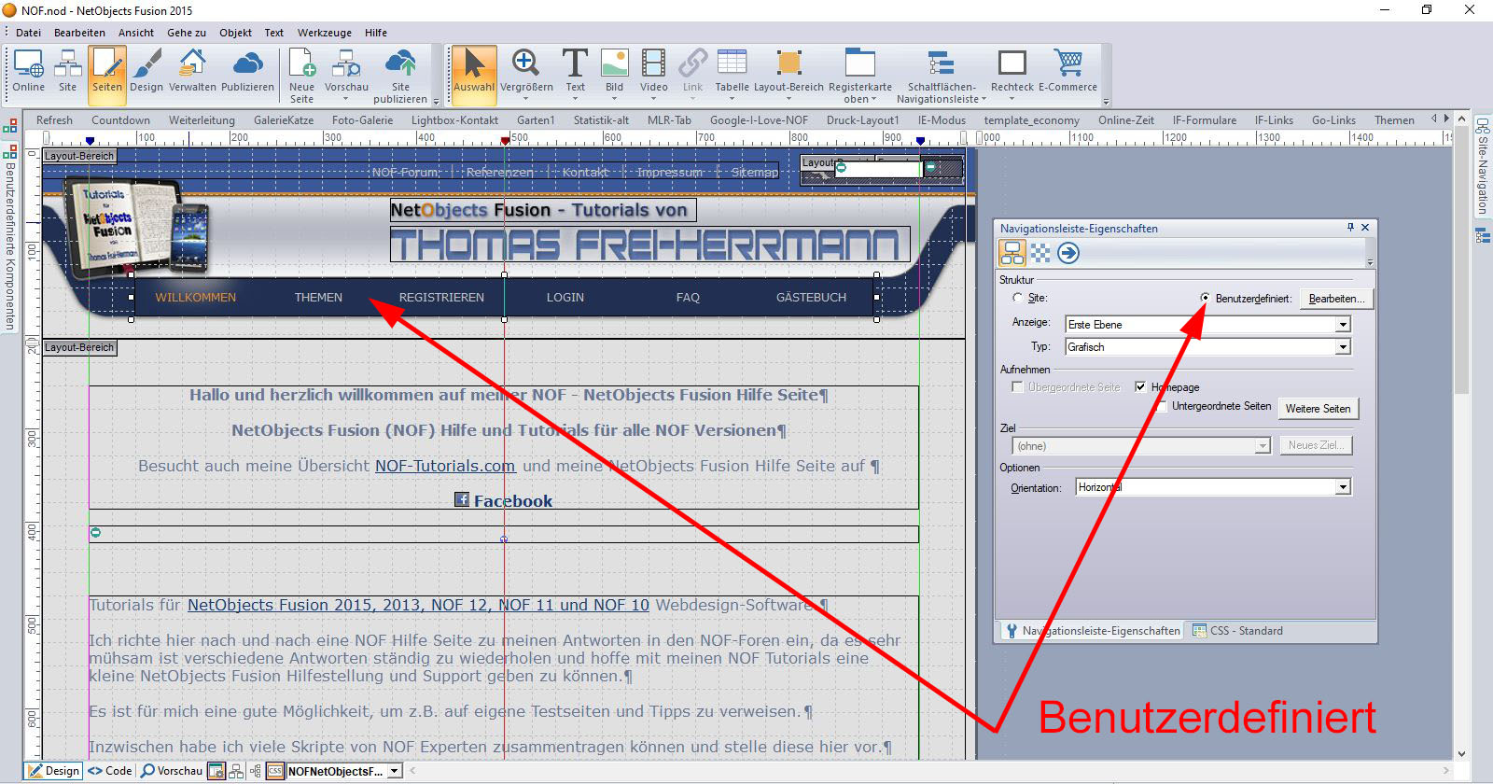Click the Bearbeiten... button
The image size is (1493, 784).
(1336, 299)
